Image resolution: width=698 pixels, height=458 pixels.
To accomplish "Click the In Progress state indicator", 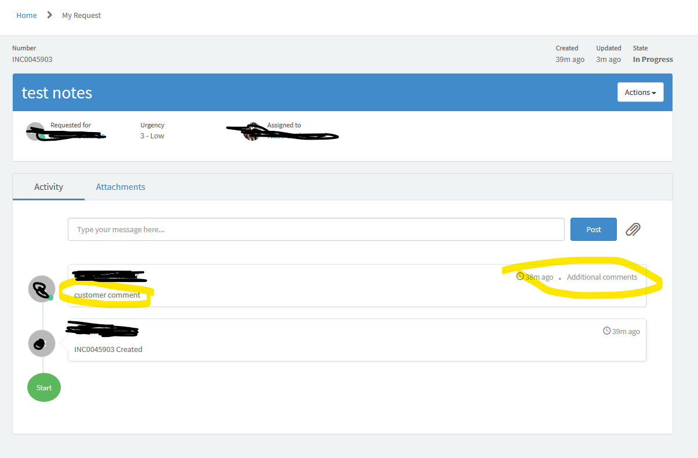I will (653, 58).
